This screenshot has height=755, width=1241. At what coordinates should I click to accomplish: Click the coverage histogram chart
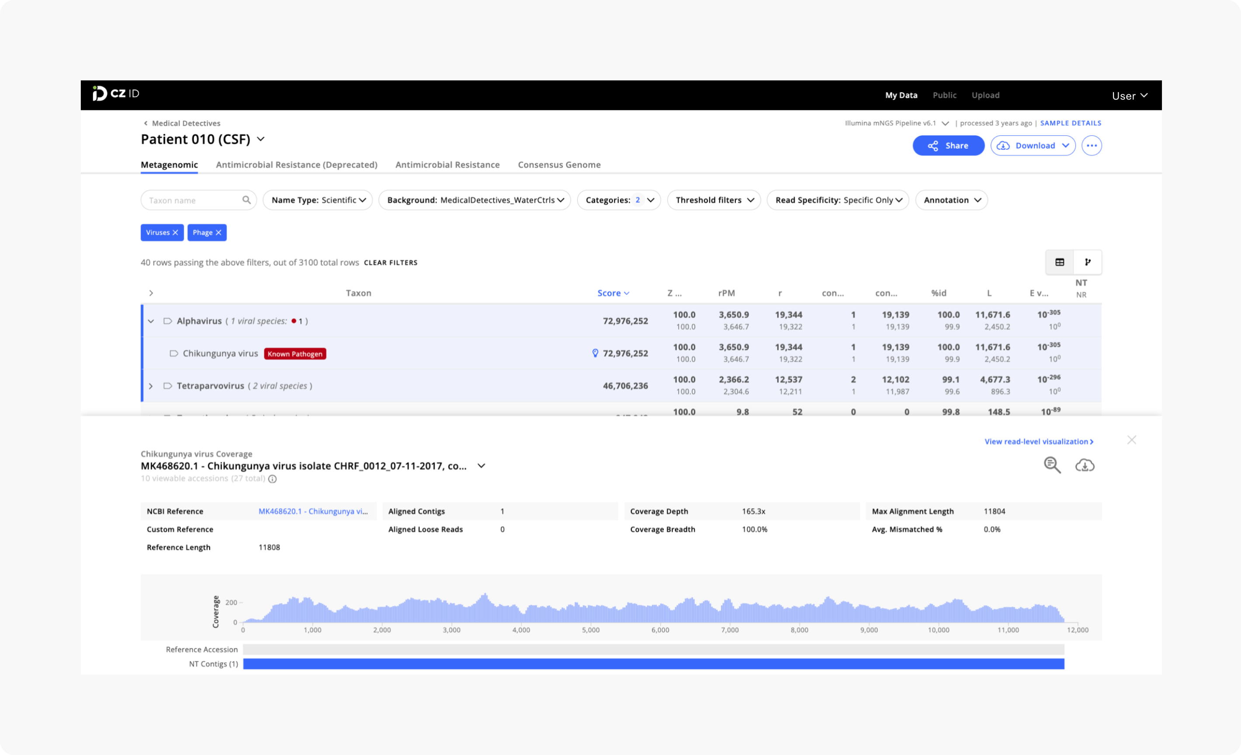click(653, 608)
